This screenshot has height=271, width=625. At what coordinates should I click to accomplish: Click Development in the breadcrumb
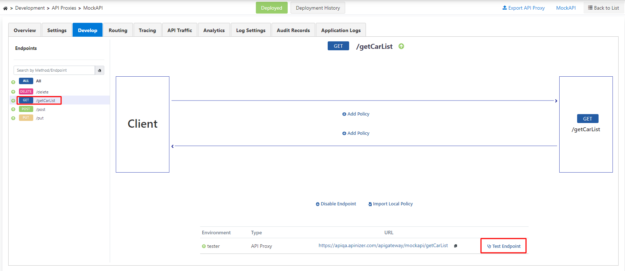pyautogui.click(x=30, y=8)
